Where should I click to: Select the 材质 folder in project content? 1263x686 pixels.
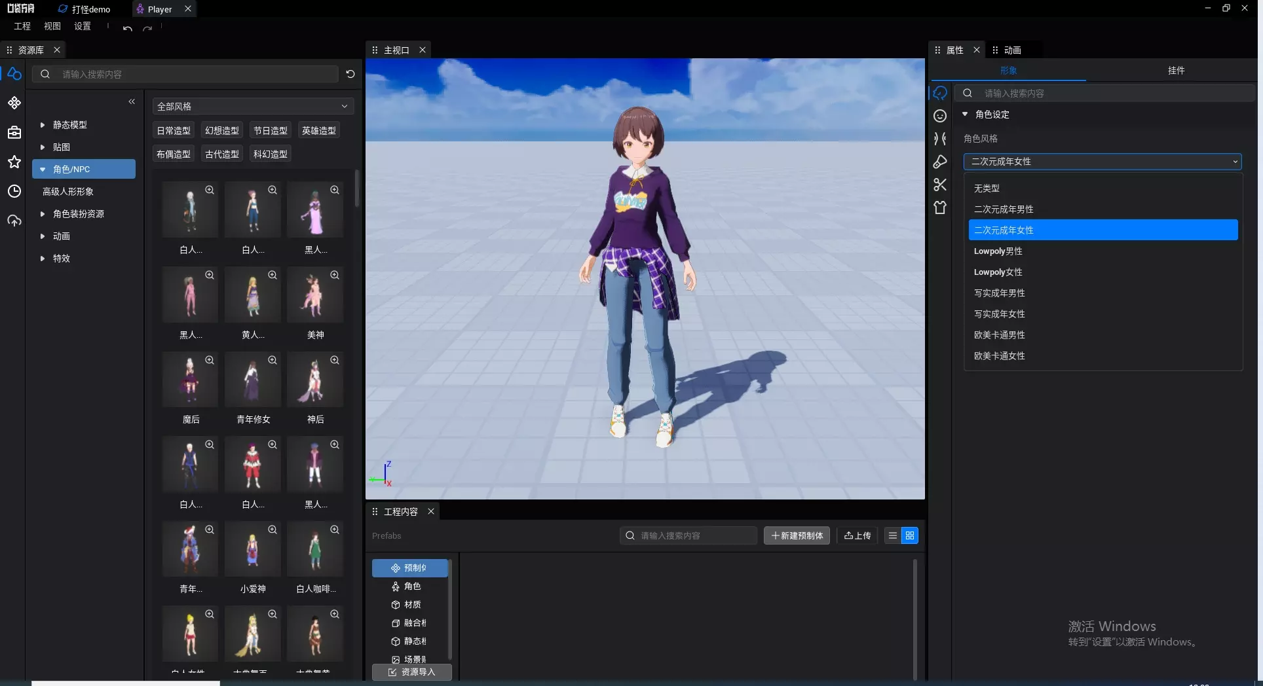[x=410, y=604]
